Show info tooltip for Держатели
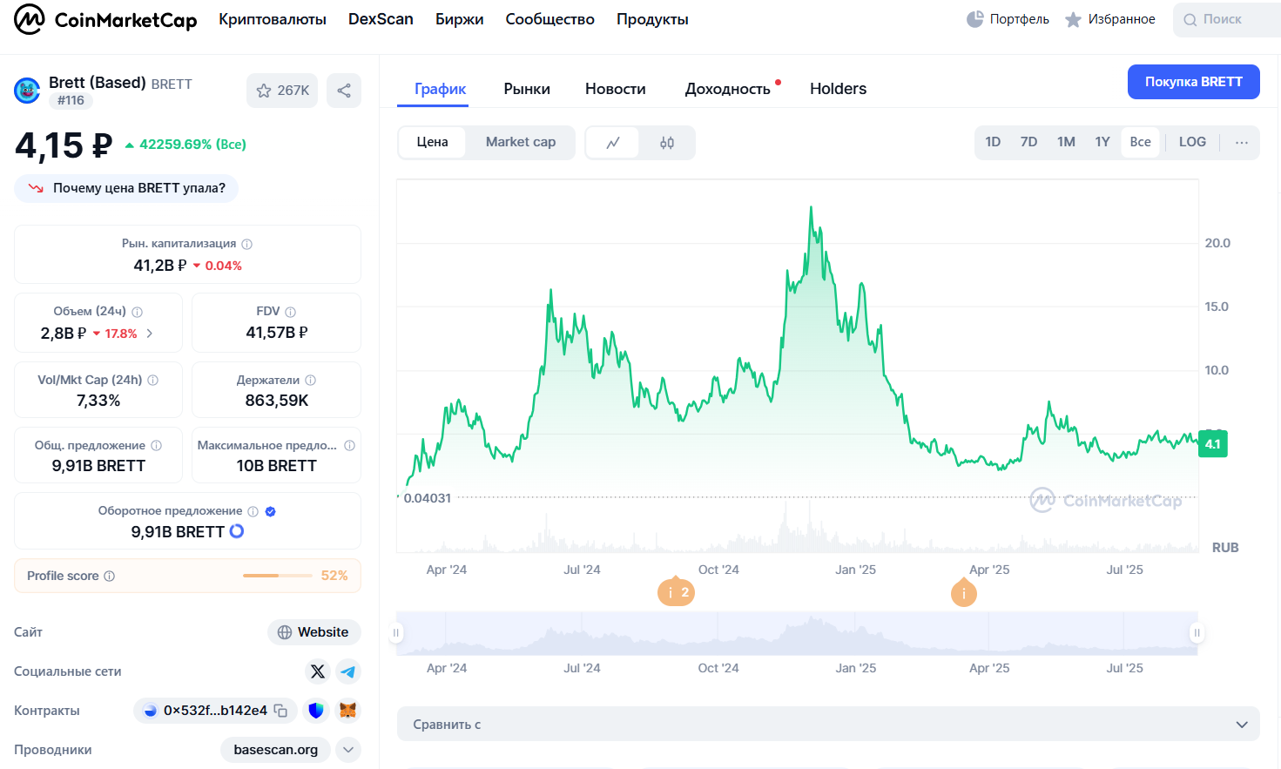The image size is (1281, 769). 310,381
